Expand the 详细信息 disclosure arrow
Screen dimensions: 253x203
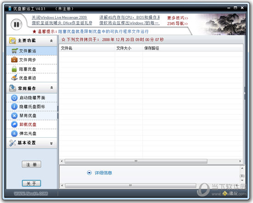(x=89, y=173)
